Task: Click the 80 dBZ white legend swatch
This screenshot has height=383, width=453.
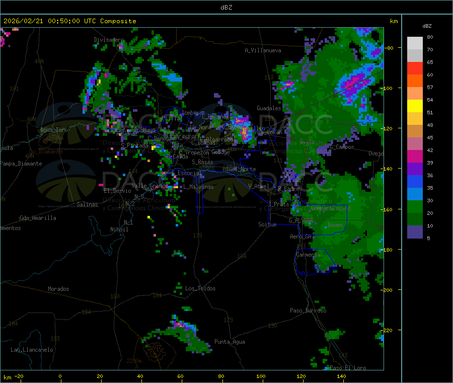Action: 415,43
